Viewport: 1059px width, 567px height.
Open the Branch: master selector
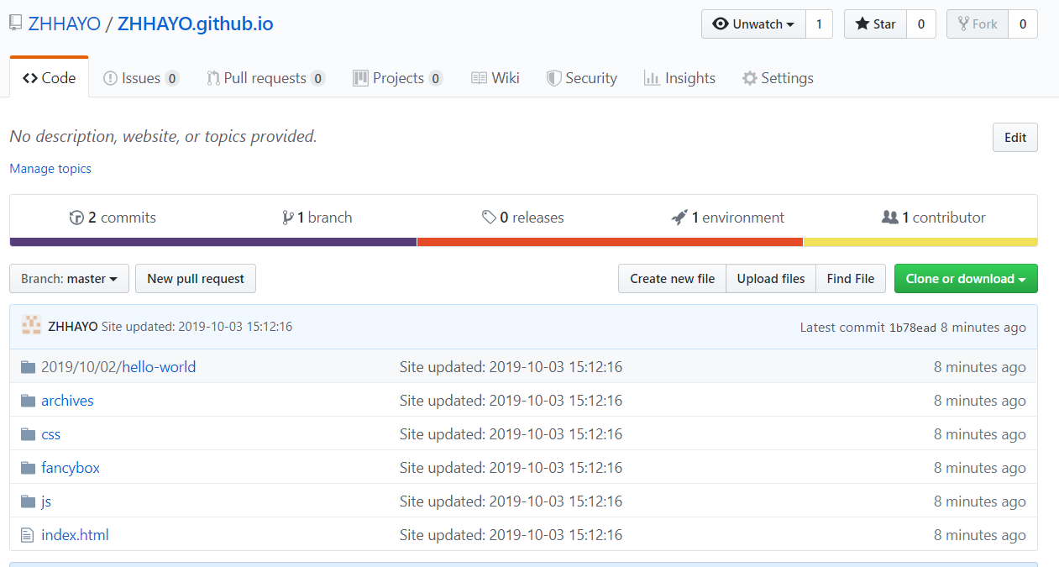[70, 279]
